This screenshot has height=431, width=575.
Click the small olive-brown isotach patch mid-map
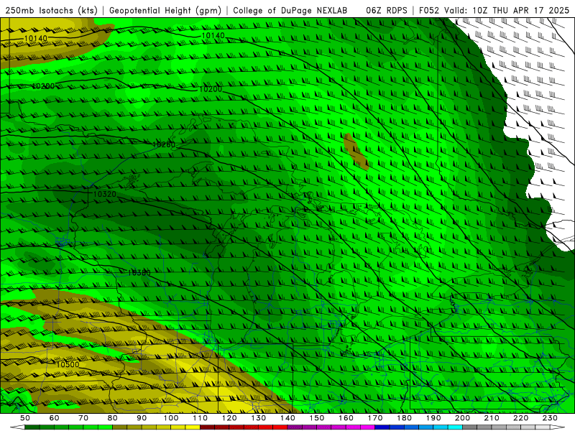pos(356,151)
